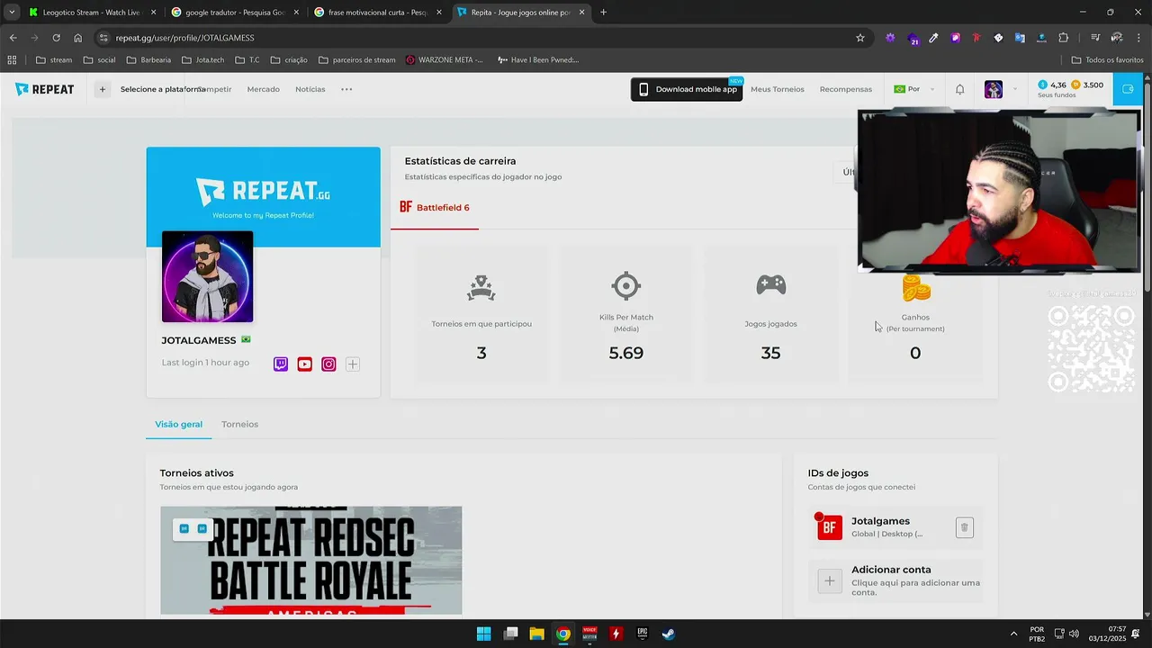Reload the page
The width and height of the screenshot is (1152, 648).
56,38
